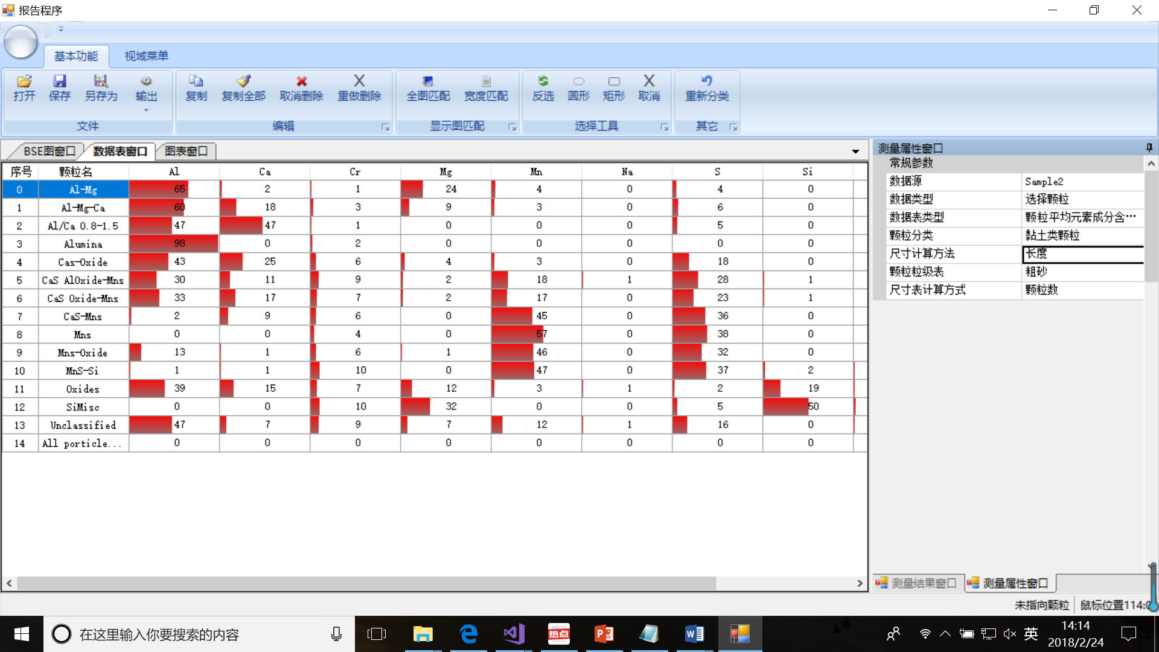
Task: Select the 矩形 rectangle selection tool
Action: coord(614,81)
